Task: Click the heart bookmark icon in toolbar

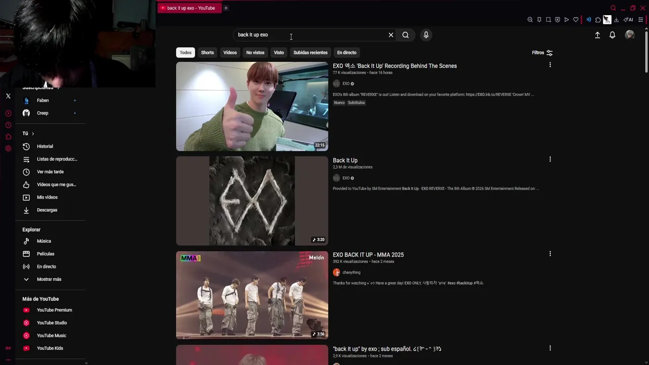Action: pyautogui.click(x=575, y=20)
